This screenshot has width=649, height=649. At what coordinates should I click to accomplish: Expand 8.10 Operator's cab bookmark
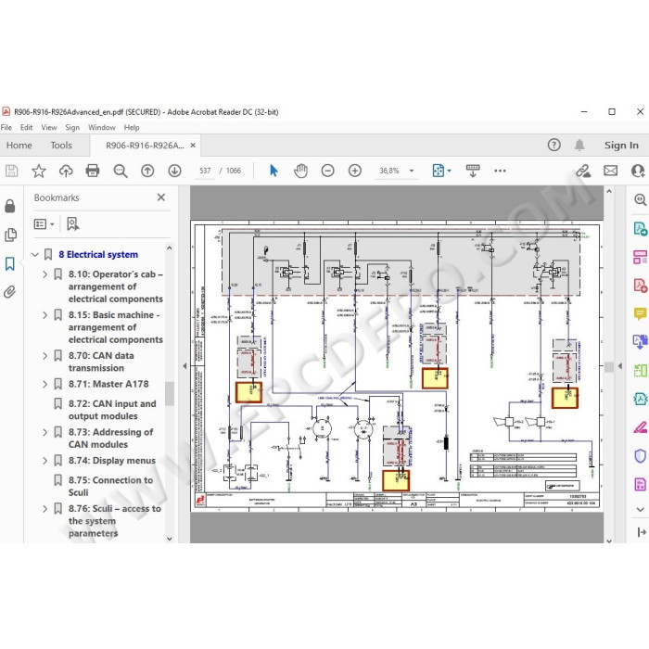[45, 274]
